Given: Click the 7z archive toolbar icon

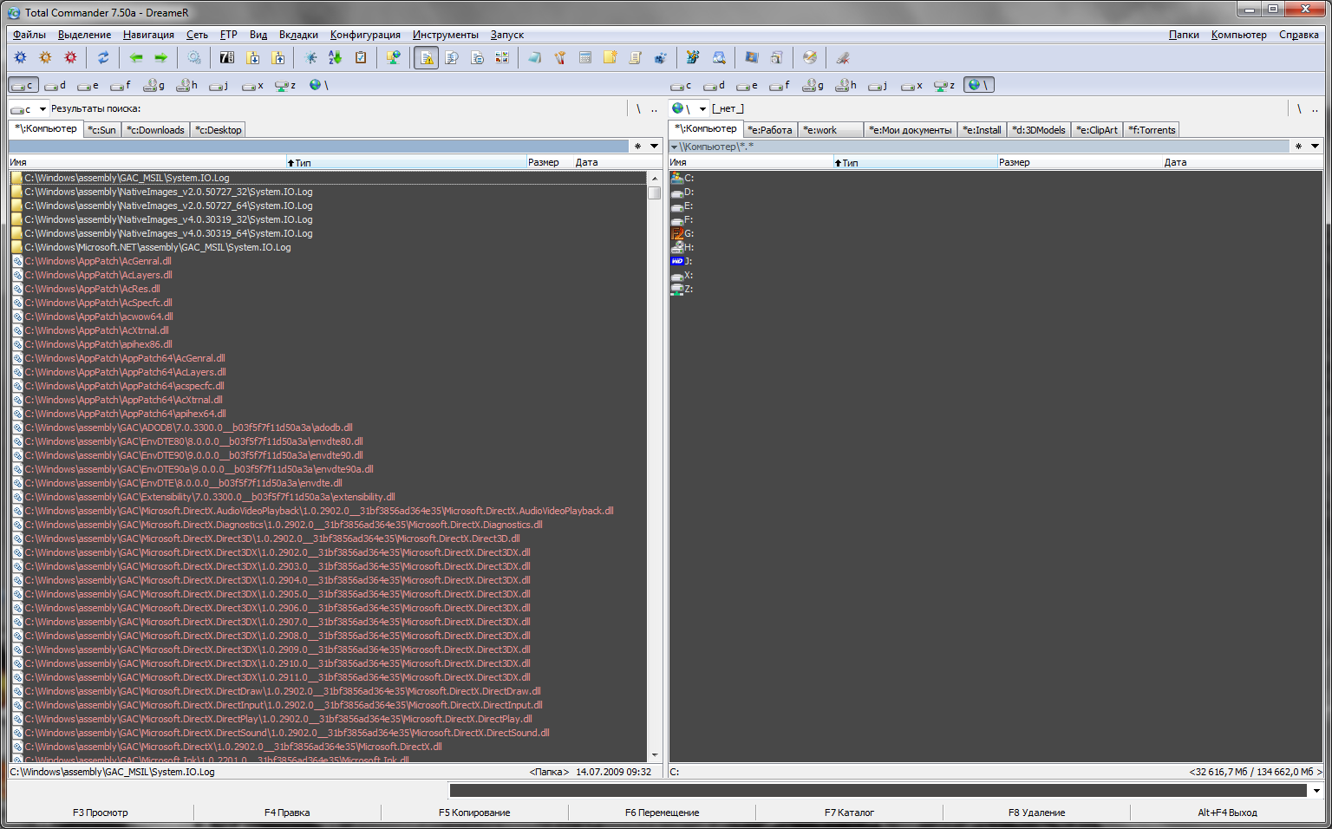Looking at the screenshot, I should pos(227,57).
